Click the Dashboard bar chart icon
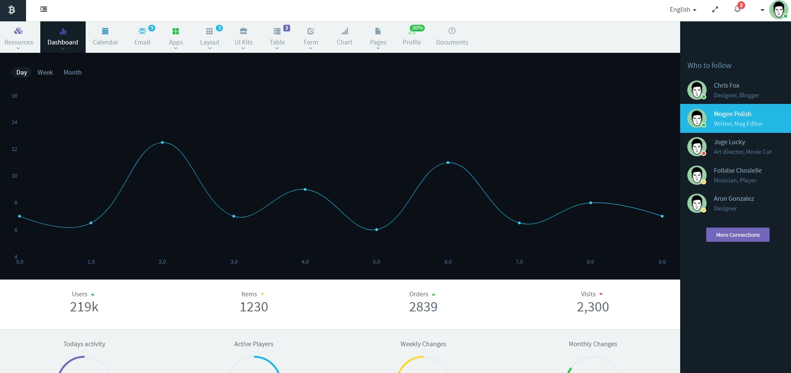This screenshot has height=373, width=791. (63, 31)
